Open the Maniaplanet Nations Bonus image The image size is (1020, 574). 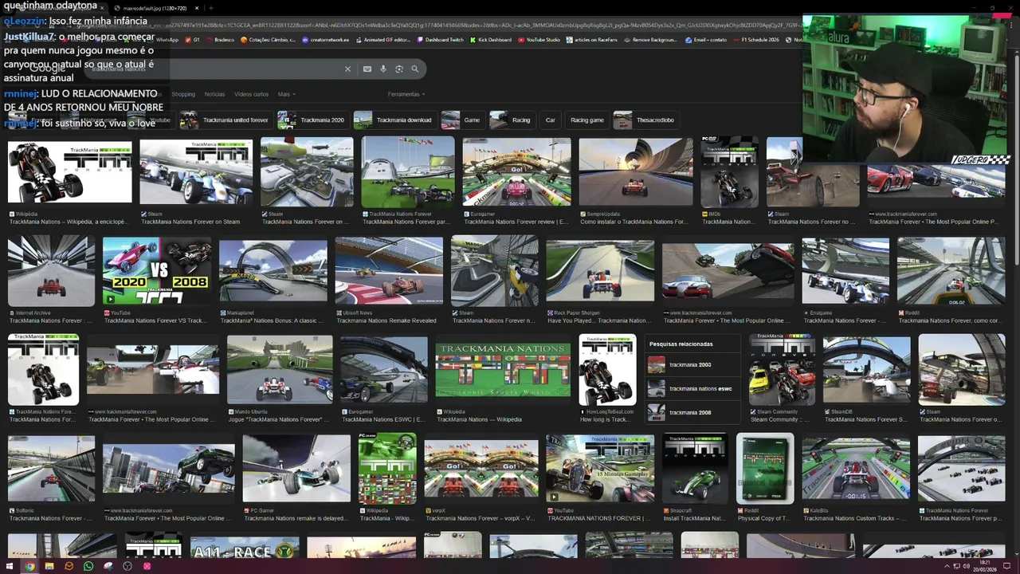pos(273,271)
